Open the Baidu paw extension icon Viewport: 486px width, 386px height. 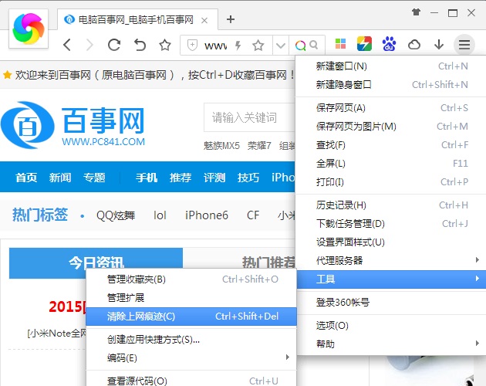point(389,44)
